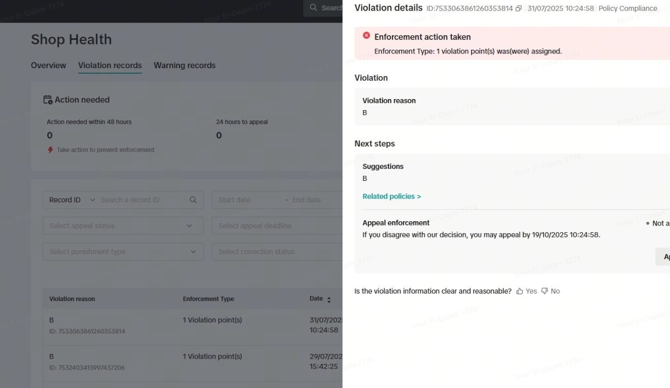Click the red enforcement error icon
Screen dimensions: 670x388
pyautogui.click(x=366, y=36)
